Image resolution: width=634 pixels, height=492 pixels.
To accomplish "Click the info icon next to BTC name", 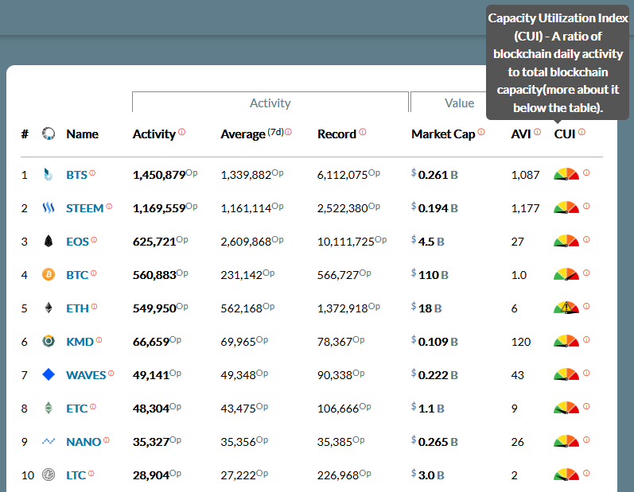I will point(94,273).
